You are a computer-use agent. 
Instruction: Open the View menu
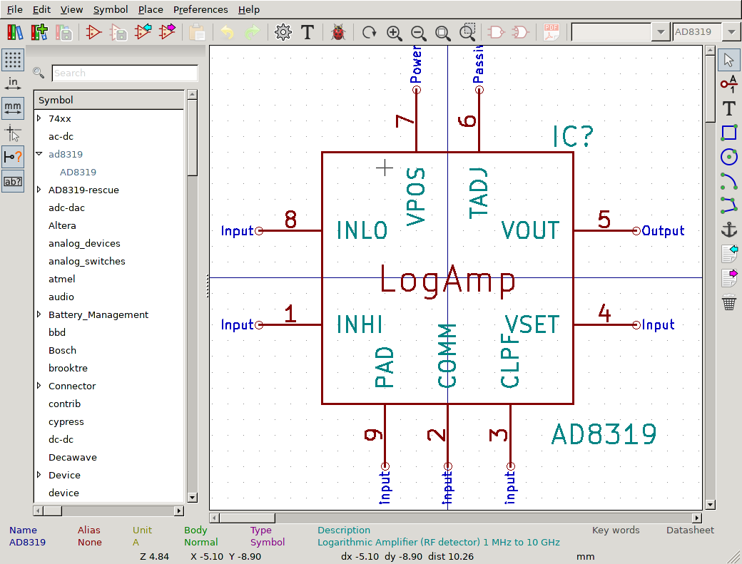(71, 9)
